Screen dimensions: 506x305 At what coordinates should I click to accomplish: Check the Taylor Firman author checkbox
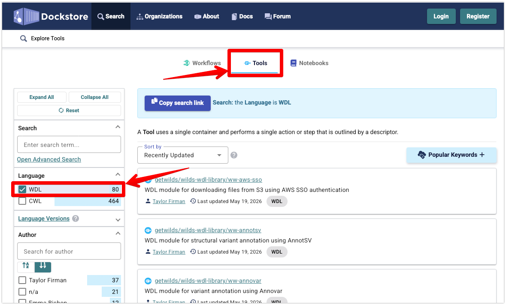coord(22,280)
